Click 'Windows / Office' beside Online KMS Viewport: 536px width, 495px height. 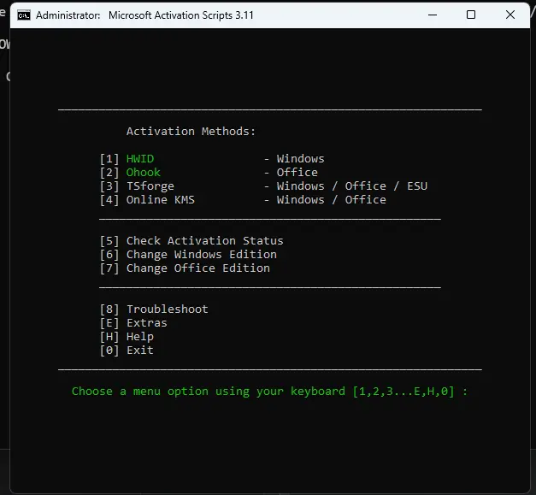tap(332, 200)
